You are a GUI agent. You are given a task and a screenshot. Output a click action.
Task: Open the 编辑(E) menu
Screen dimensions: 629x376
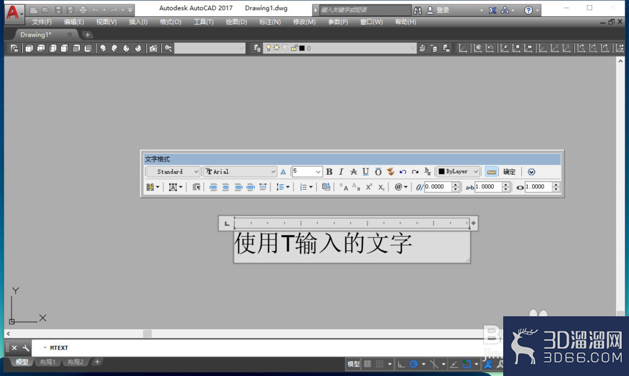tap(74, 21)
